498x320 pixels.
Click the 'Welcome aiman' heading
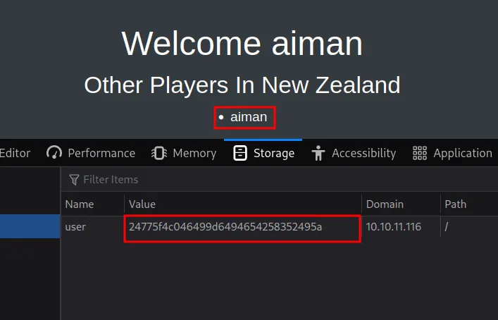pos(242,44)
